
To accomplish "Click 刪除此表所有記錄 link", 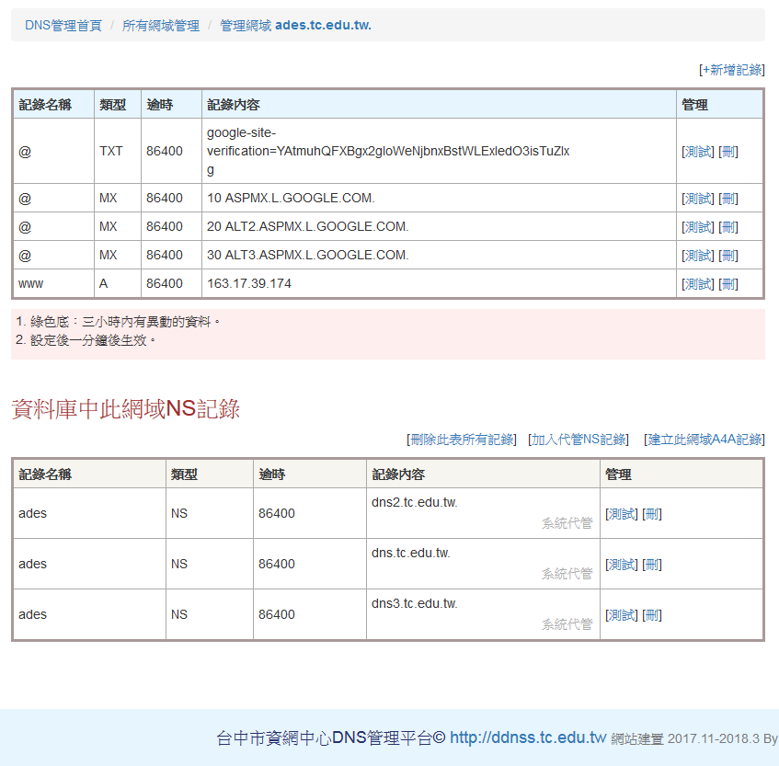I will 462,440.
